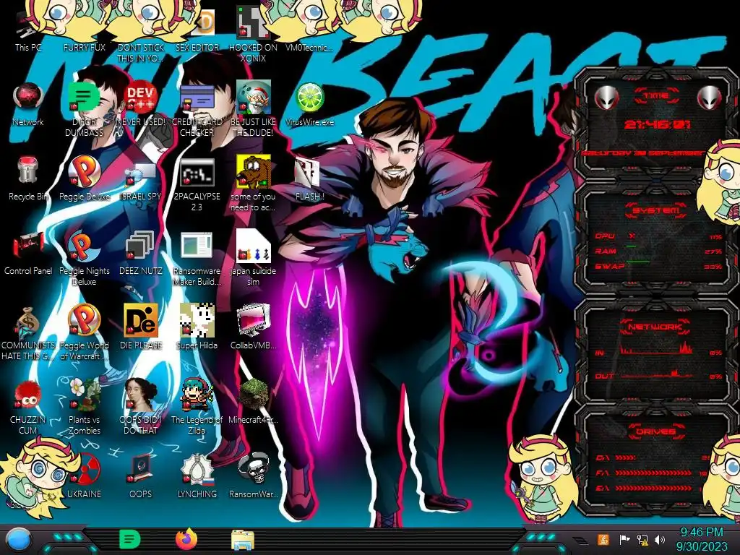Select the OOPS desktop icon
The height and width of the screenshot is (555, 740).
[x=141, y=476]
